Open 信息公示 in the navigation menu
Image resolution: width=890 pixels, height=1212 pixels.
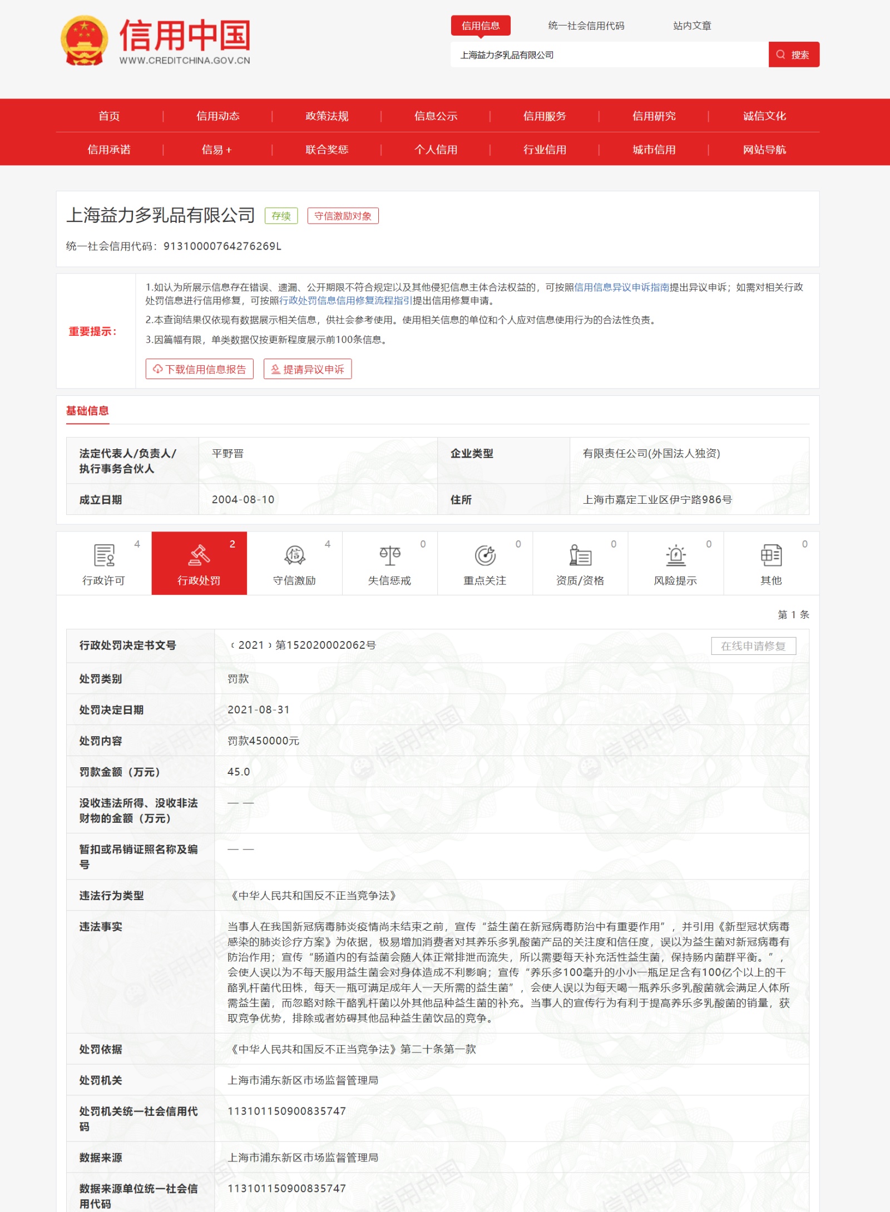[x=436, y=116]
